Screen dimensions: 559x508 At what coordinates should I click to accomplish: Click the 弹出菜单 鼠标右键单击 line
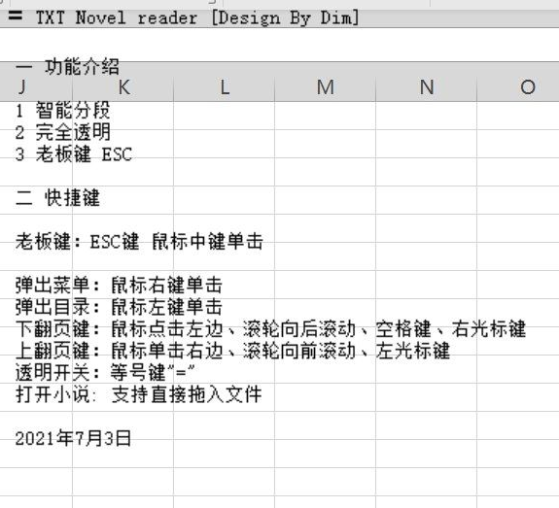tap(119, 285)
